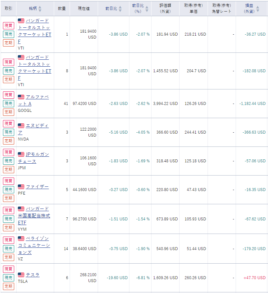This screenshot has width=268, height=293.
Task: Open バンガード米国高配当株式ETF link
Action: (x=34, y=216)
